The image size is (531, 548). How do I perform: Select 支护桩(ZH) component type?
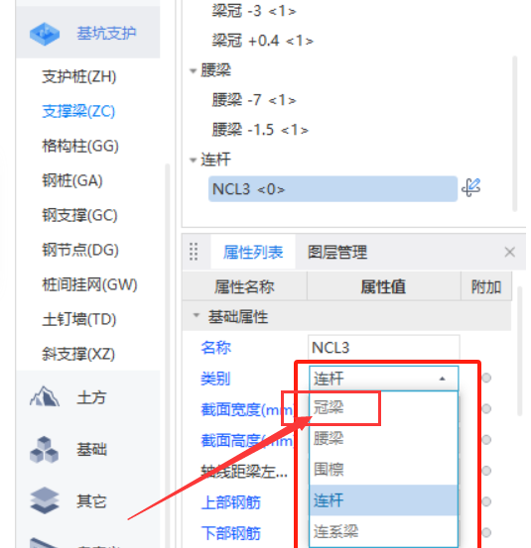(79, 76)
